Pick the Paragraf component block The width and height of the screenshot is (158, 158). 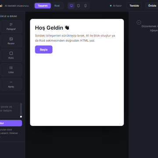pos(11,26)
